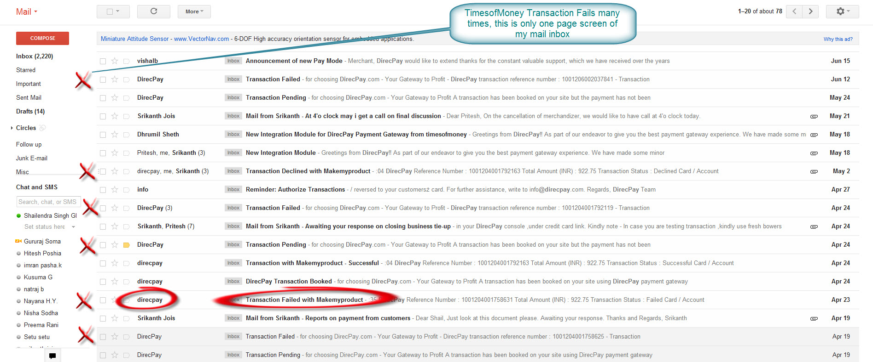Star the Pritesh, me, Srikanth email
873x362 pixels.
(115, 153)
